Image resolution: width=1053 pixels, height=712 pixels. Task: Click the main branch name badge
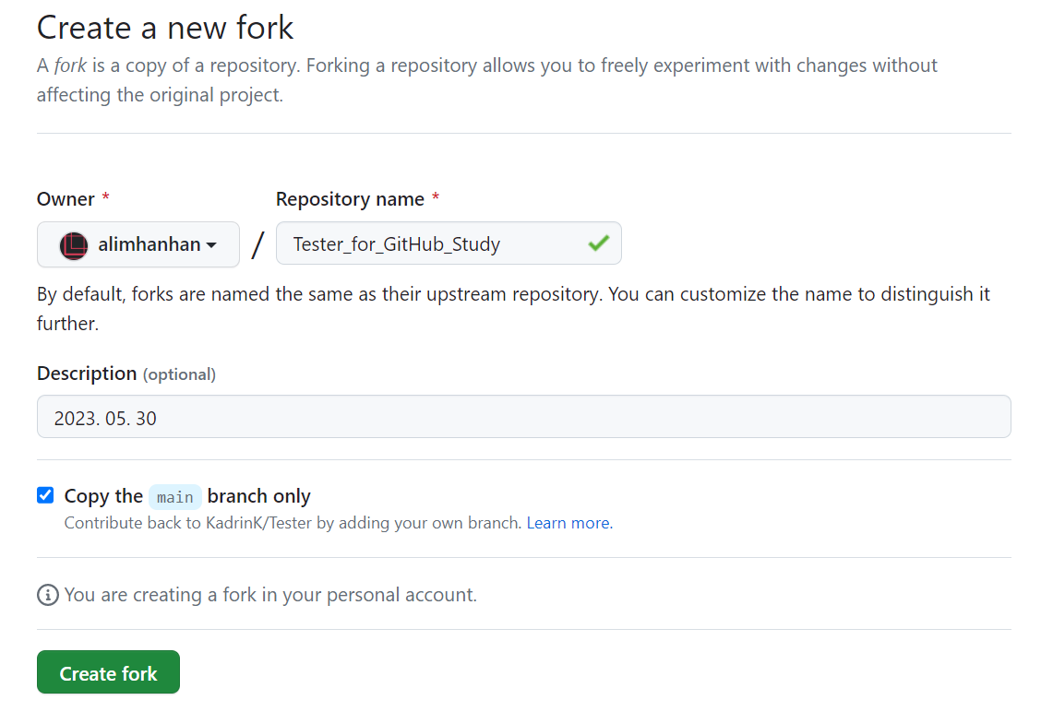pos(174,497)
